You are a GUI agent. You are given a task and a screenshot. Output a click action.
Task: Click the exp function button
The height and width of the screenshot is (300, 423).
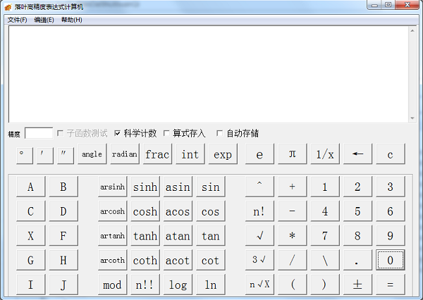[223, 154]
